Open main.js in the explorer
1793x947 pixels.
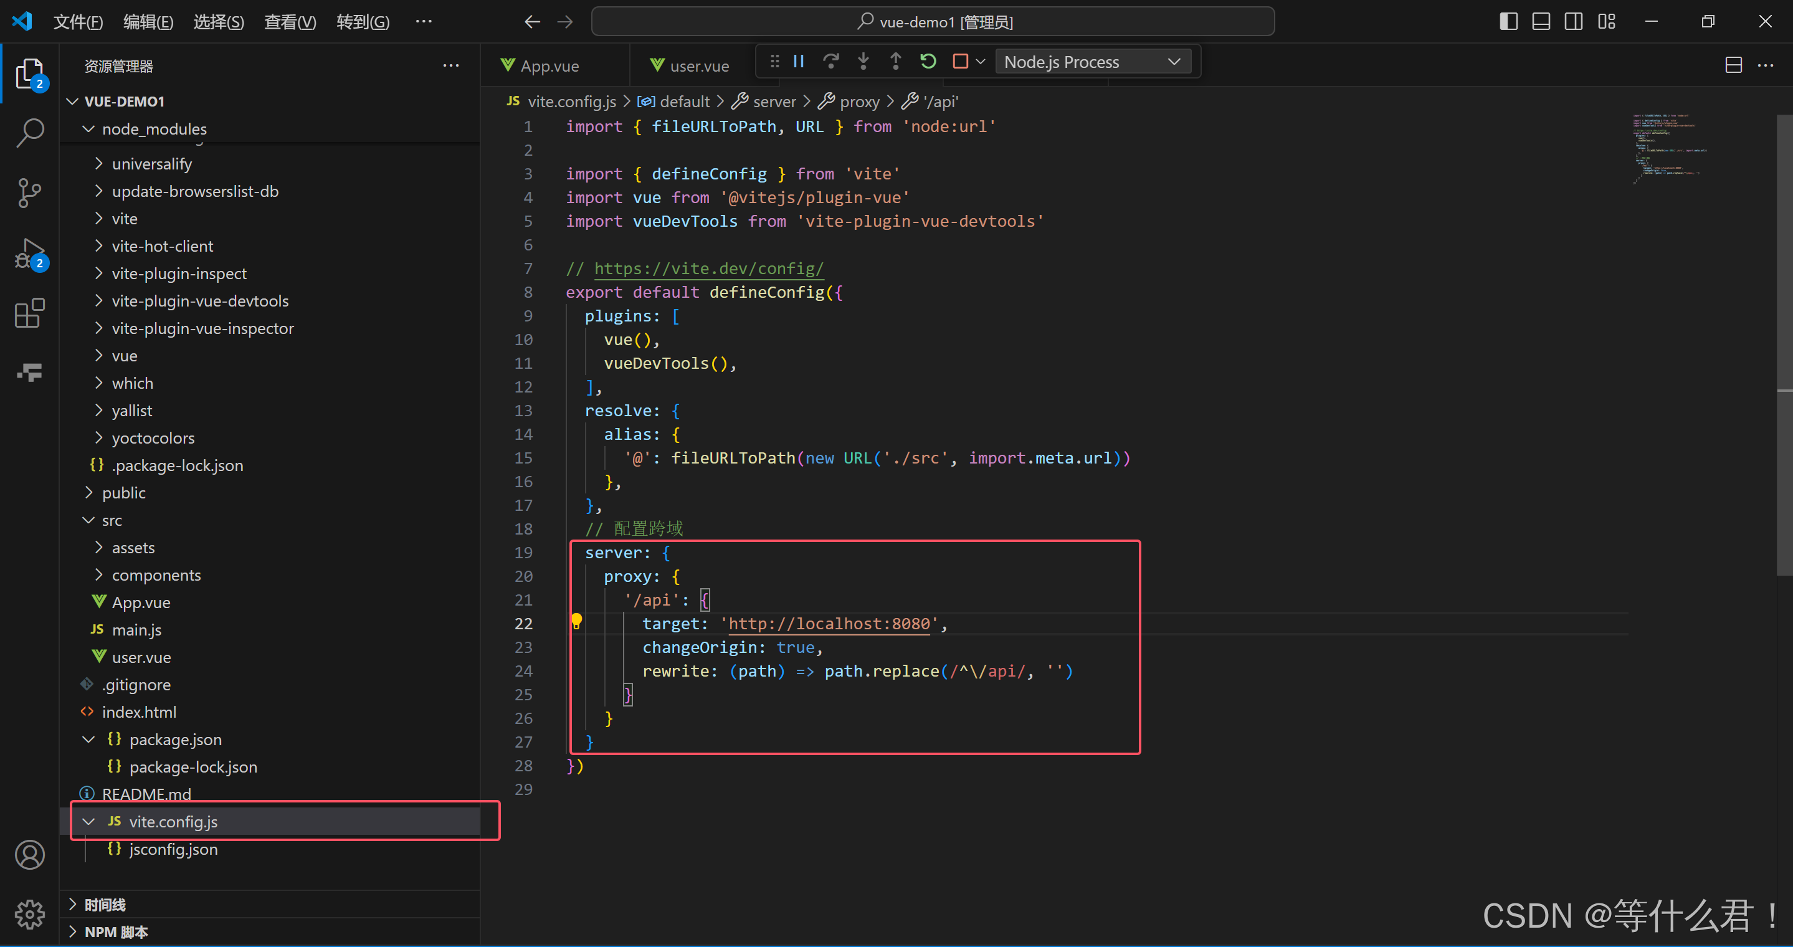click(136, 630)
